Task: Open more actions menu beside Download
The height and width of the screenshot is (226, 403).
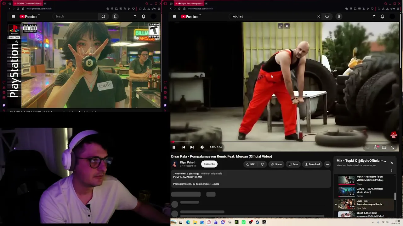Action: coord(327,164)
